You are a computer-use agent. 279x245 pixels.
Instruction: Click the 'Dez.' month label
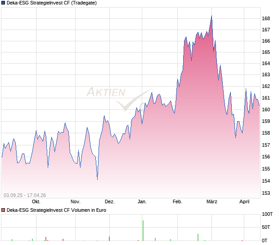(110, 202)
